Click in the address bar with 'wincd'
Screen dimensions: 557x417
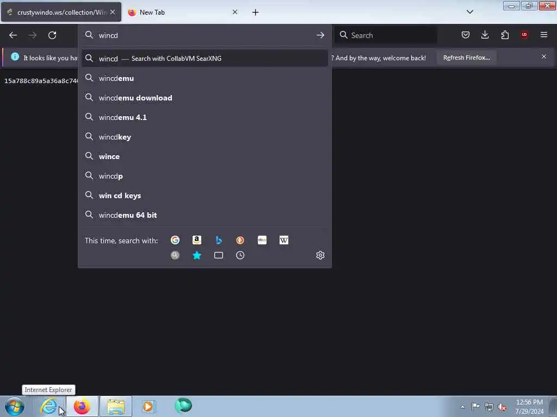point(205,35)
